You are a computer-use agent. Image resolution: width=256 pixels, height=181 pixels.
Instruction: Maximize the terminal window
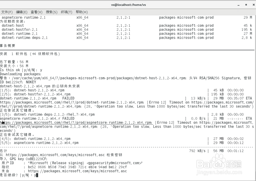click(246, 5)
